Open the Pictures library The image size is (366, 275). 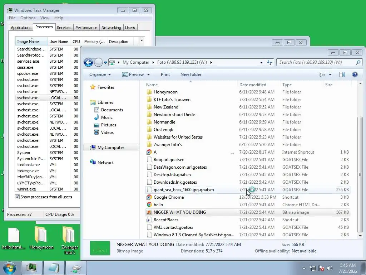click(109, 125)
